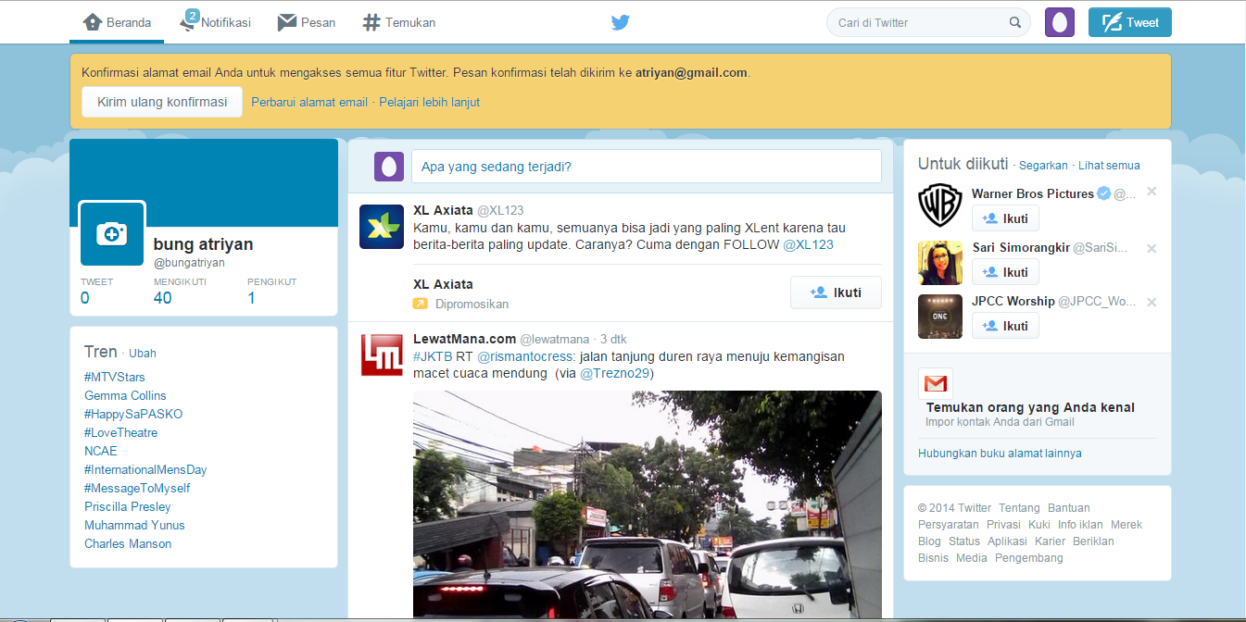Click the LewatMana.com avatar logo
The image size is (1246, 622).
[x=382, y=355]
